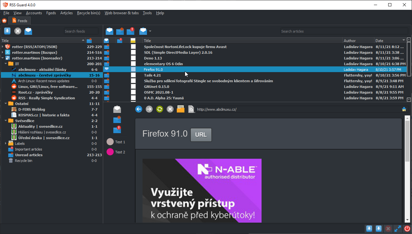This screenshot has width=412, height=234.
Task: Open the Feeds menu
Action: (51, 13)
